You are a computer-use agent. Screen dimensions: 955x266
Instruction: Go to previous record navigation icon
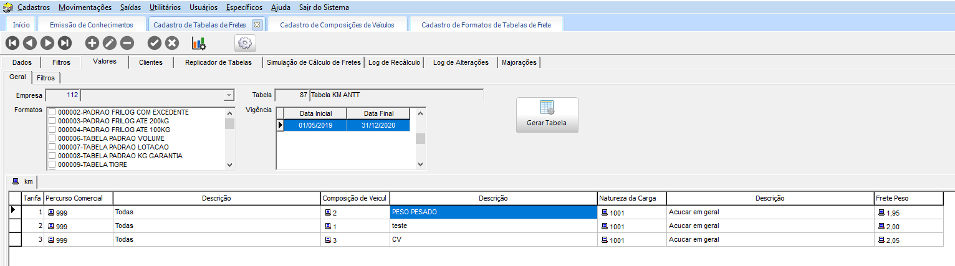click(x=30, y=43)
